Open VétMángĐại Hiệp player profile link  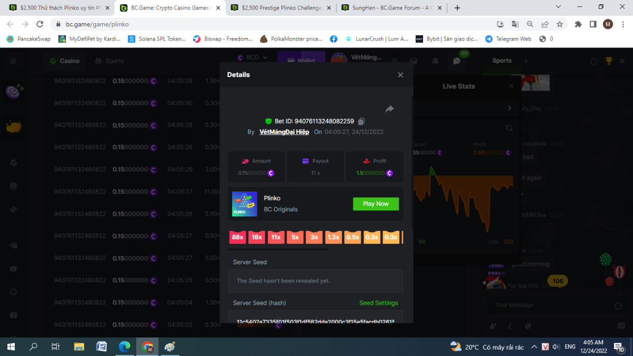284,132
